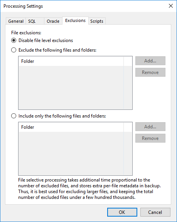Image resolution: width=177 pixels, height=222 pixels.
Task: Click Remove button for exclusion list
Action: click(150, 72)
